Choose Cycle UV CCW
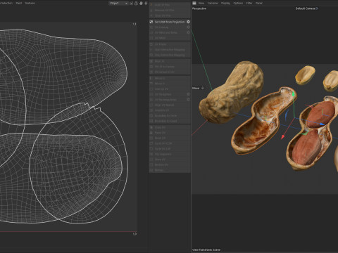 170,143
